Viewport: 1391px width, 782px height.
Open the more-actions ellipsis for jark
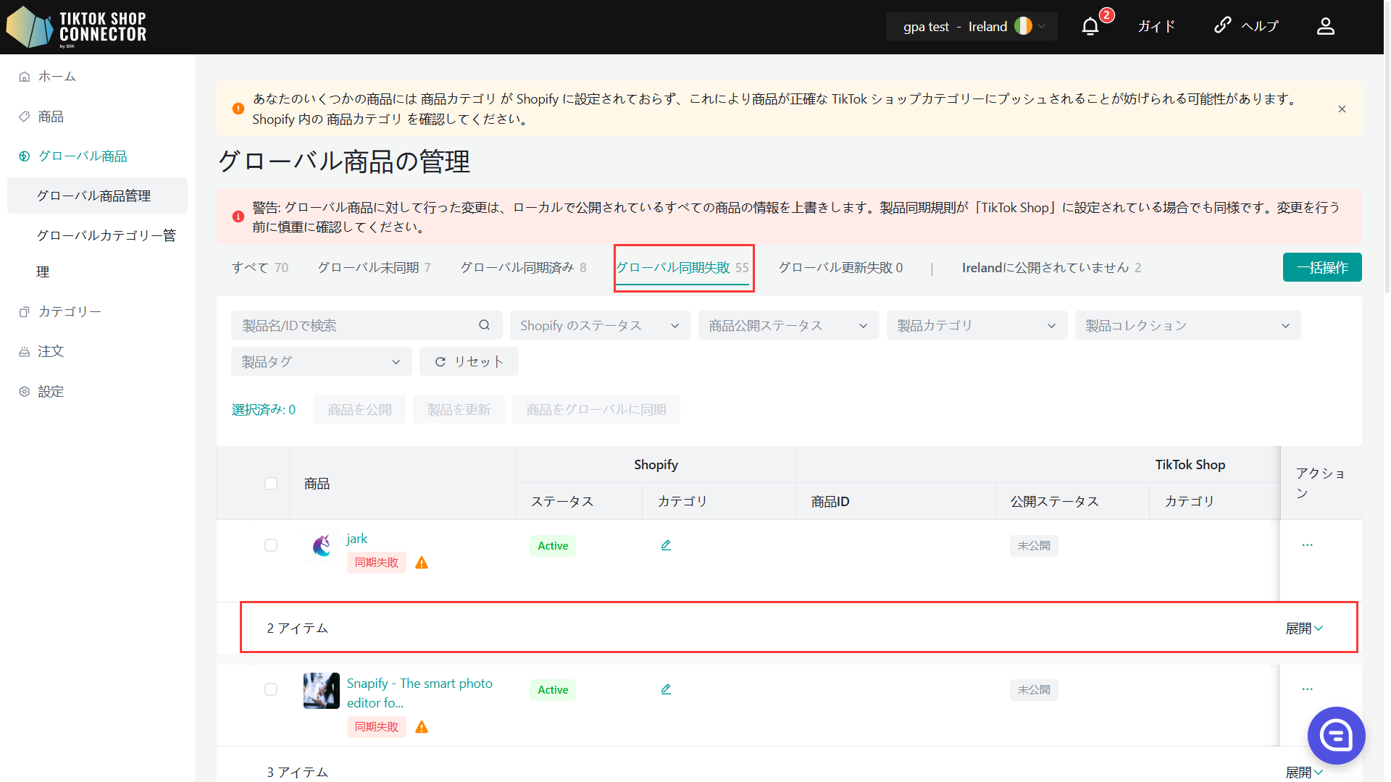1307,545
